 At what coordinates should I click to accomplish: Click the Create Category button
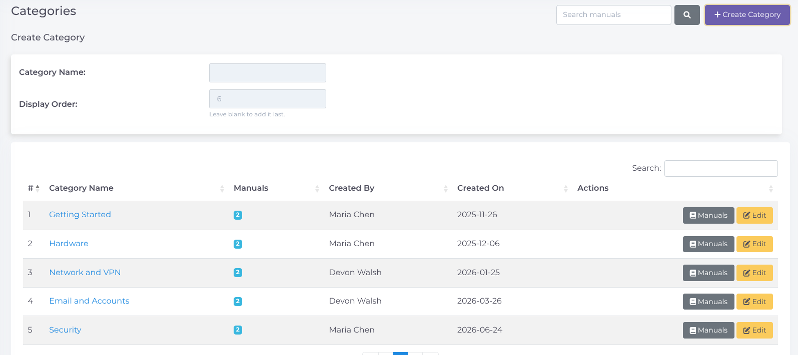tap(747, 15)
